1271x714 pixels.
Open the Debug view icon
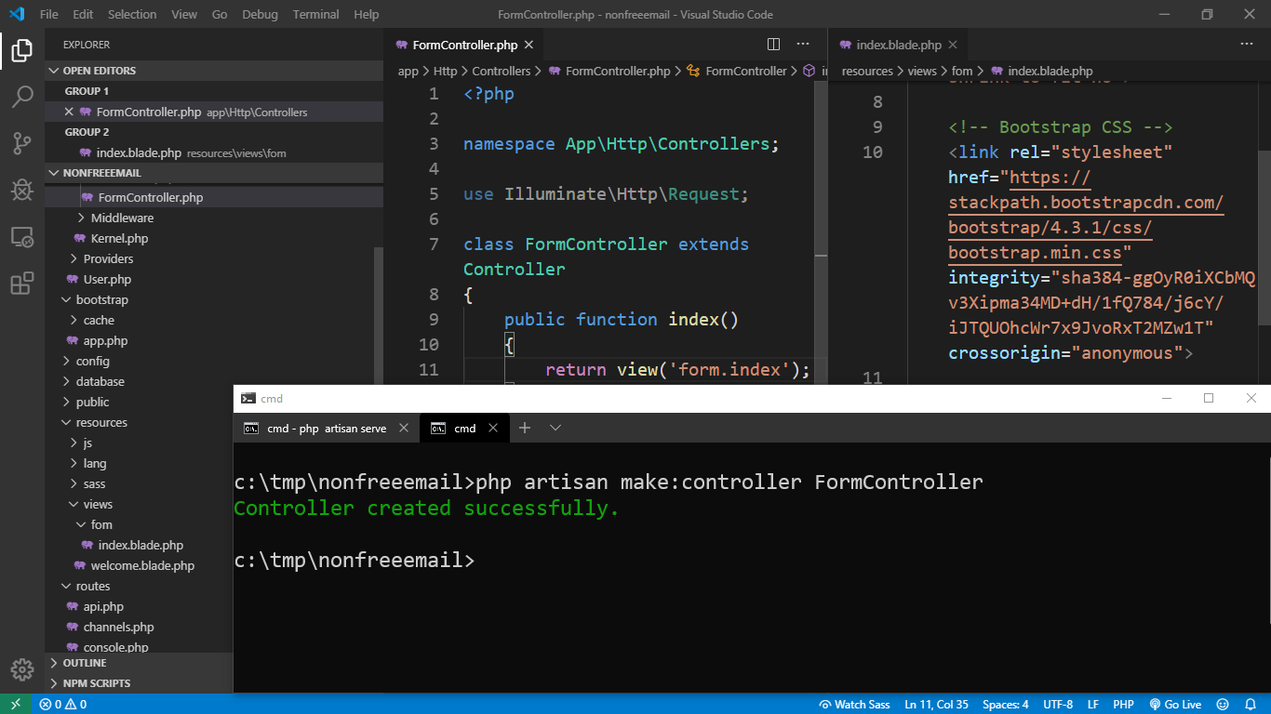(22, 190)
